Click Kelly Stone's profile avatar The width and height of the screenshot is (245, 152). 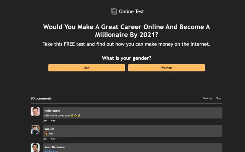35,111
